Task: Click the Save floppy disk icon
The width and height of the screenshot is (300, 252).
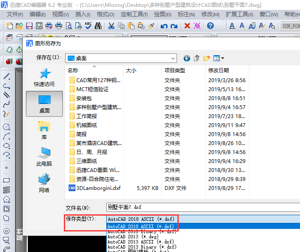Action: click(x=29, y=26)
